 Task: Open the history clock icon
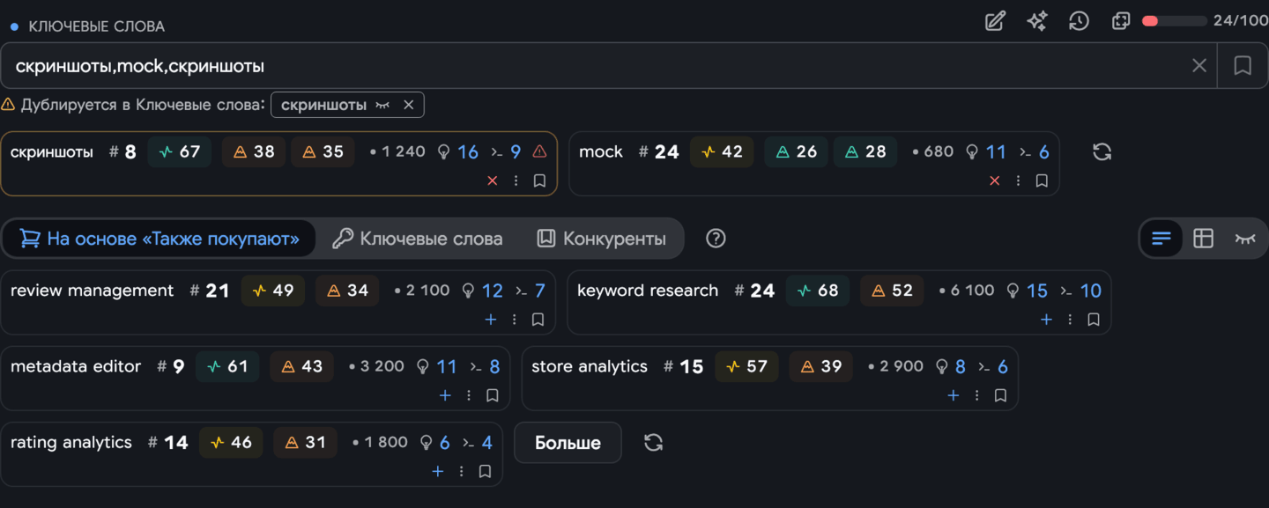(x=1079, y=21)
